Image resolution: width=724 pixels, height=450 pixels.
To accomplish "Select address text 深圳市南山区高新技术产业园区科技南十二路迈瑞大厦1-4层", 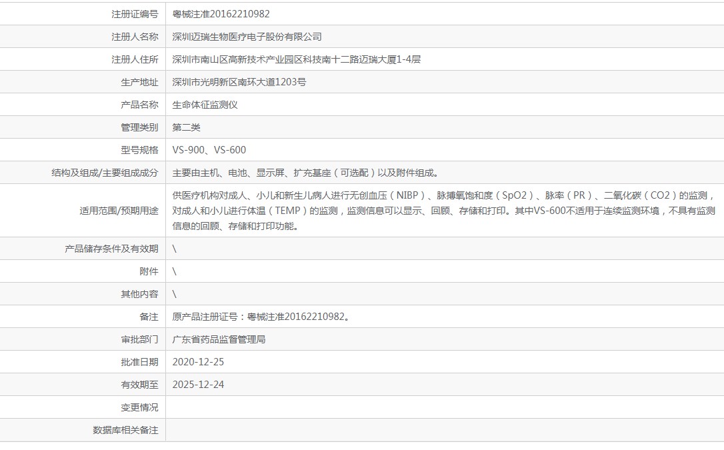I will click(x=297, y=59).
